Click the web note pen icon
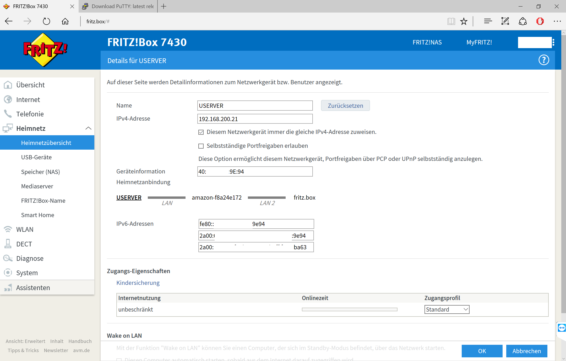The height and width of the screenshot is (361, 566). click(505, 21)
